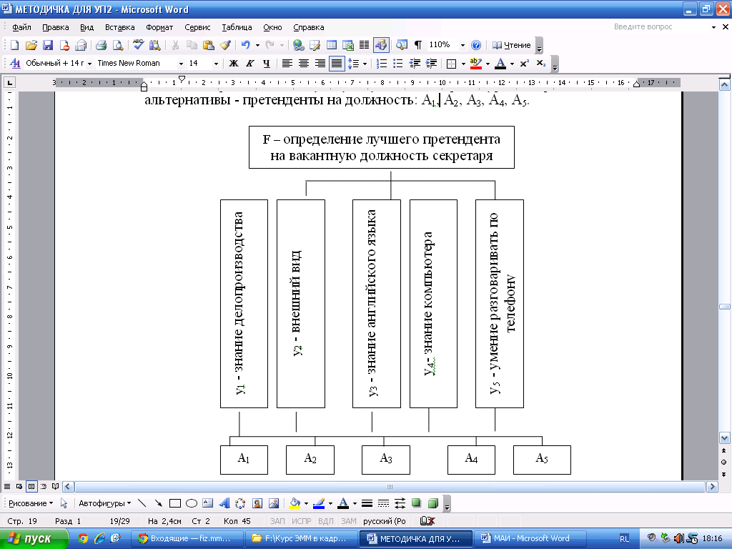Set paragraph alignment to center

click(x=303, y=63)
